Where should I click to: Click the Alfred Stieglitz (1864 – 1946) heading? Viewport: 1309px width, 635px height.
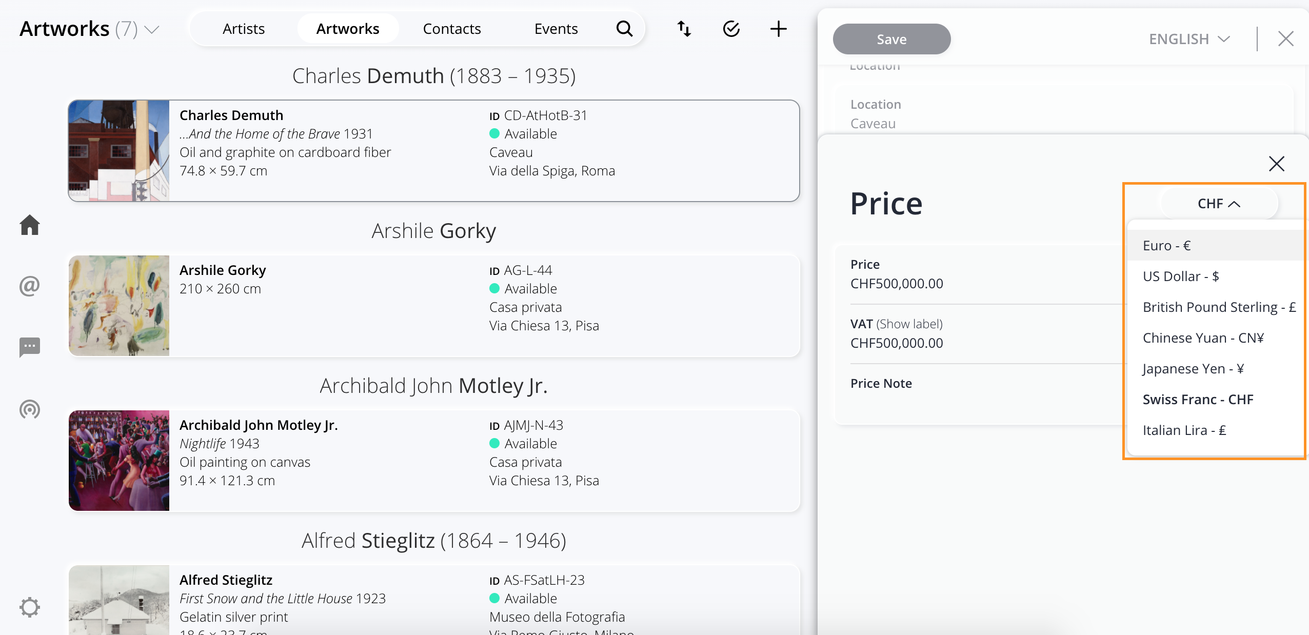(434, 541)
